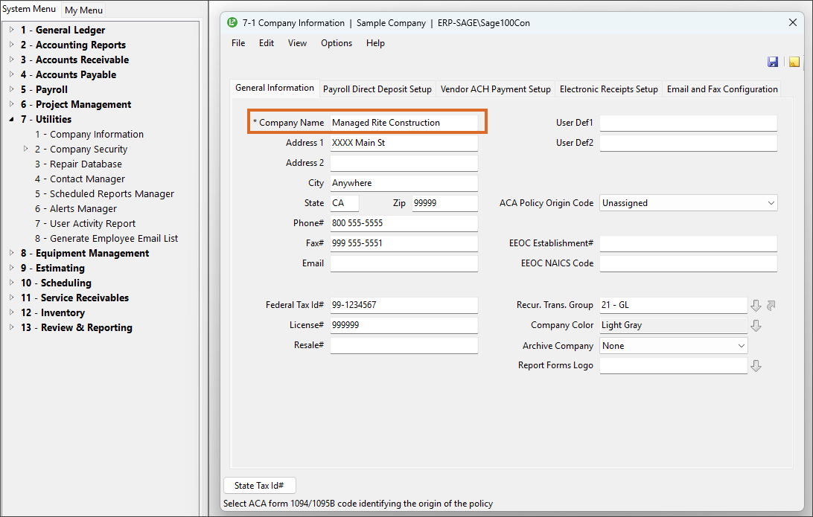Close the Company Information window

coord(793,22)
